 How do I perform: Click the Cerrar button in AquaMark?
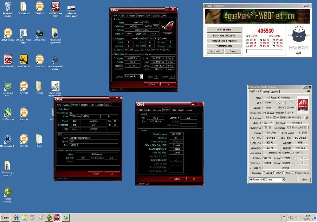click(x=233, y=51)
